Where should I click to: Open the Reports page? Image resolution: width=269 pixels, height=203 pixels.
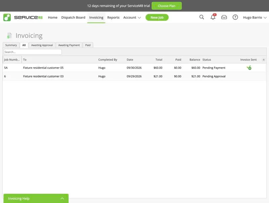coord(113,17)
